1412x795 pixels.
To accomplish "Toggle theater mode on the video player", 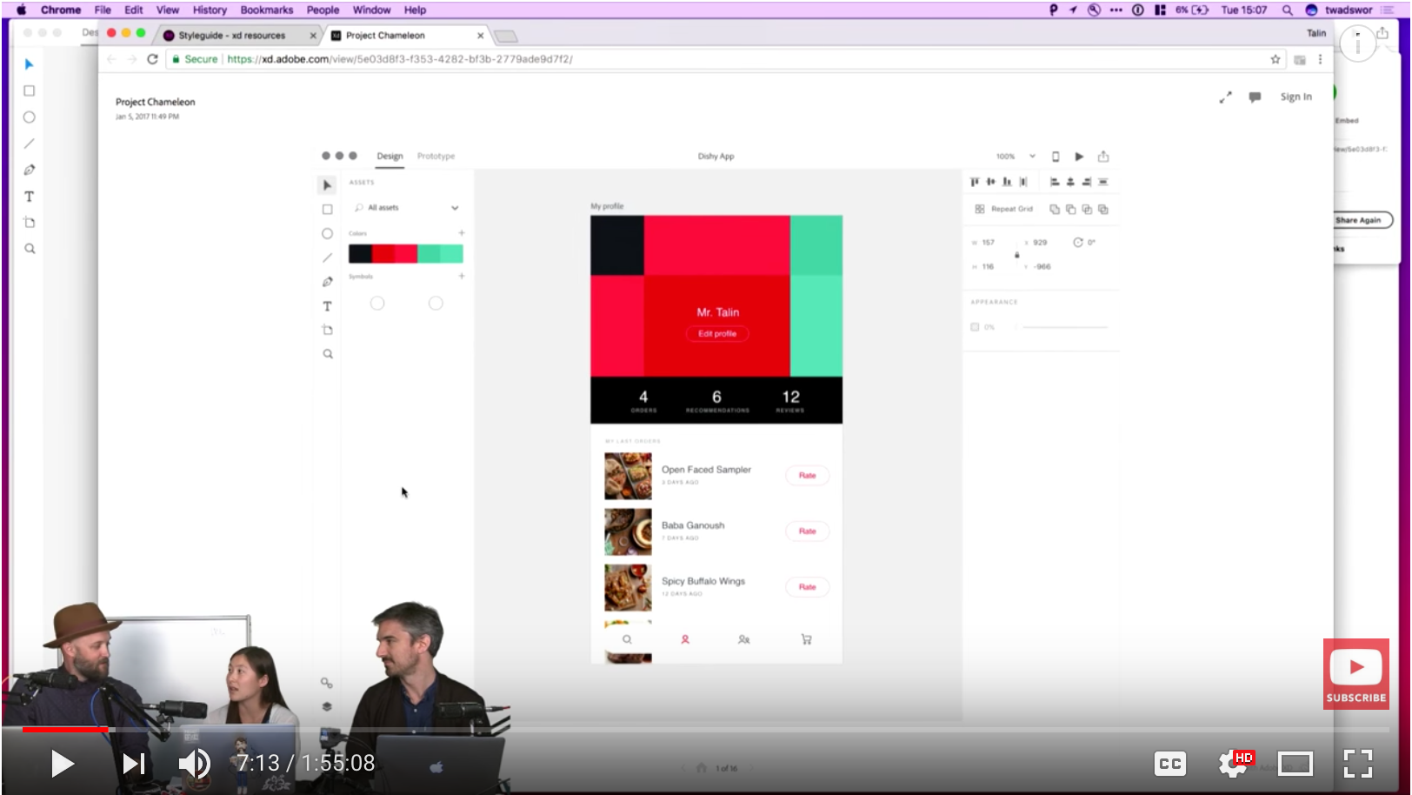I will click(1295, 764).
